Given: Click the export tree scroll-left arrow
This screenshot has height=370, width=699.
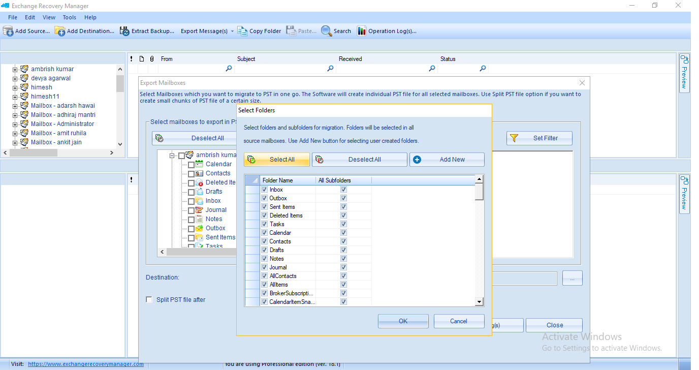Looking at the screenshot, I should 163,252.
